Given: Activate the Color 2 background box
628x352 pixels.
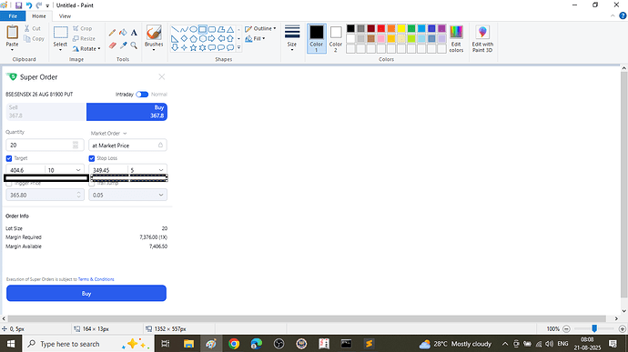Looking at the screenshot, I should pyautogui.click(x=336, y=38).
